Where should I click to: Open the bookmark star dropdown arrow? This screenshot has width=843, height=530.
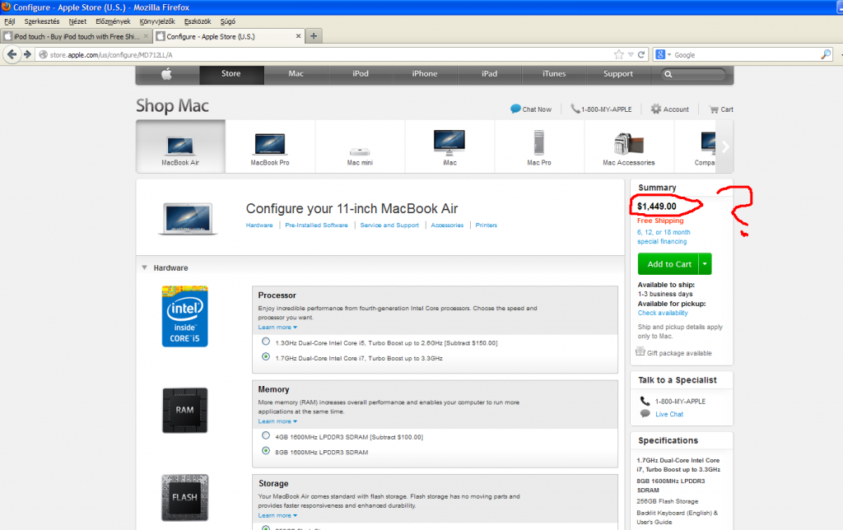coord(631,54)
